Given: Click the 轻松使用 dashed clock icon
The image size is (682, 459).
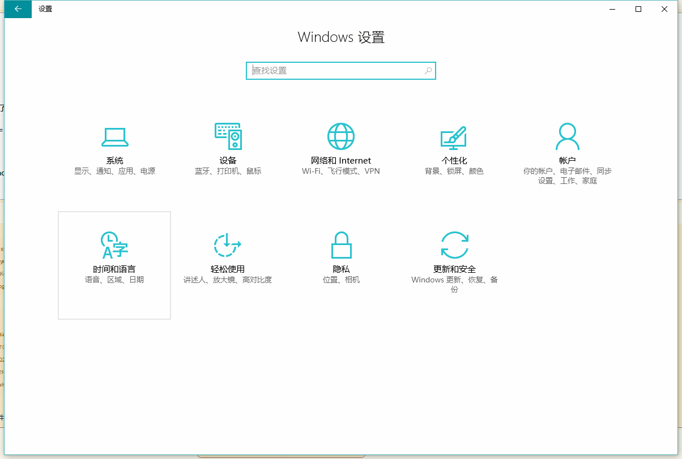Looking at the screenshot, I should (228, 245).
